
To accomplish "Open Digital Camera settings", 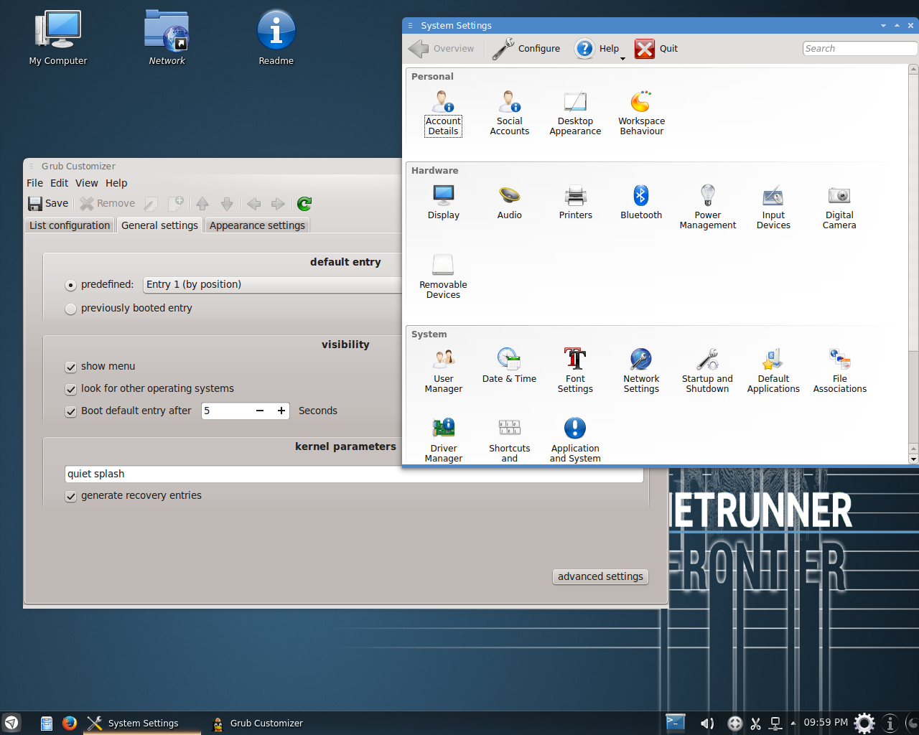I will (x=839, y=207).
